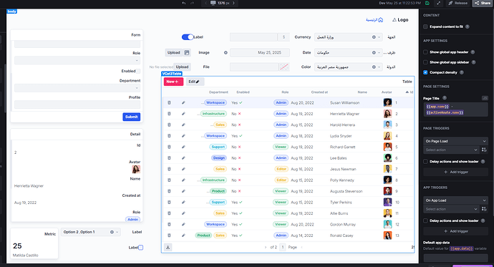Click the red New + table button

coord(173,82)
